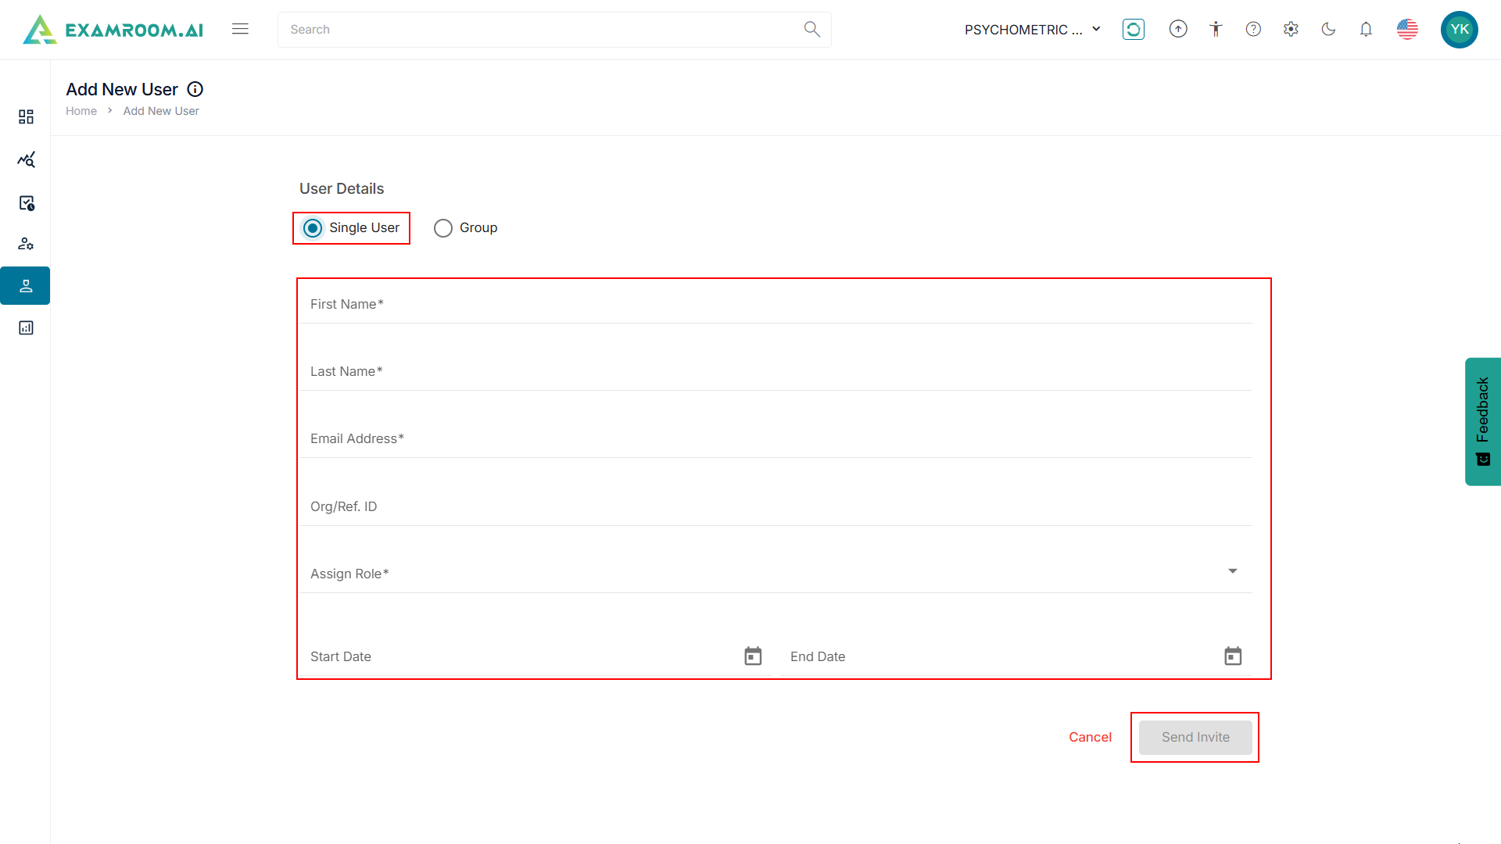Click the notifications bell icon
This screenshot has width=1501, height=844.
click(x=1366, y=29)
